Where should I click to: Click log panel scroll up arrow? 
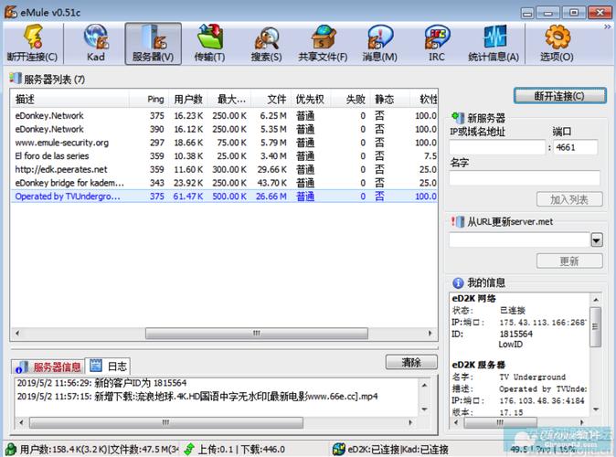tap(424, 385)
